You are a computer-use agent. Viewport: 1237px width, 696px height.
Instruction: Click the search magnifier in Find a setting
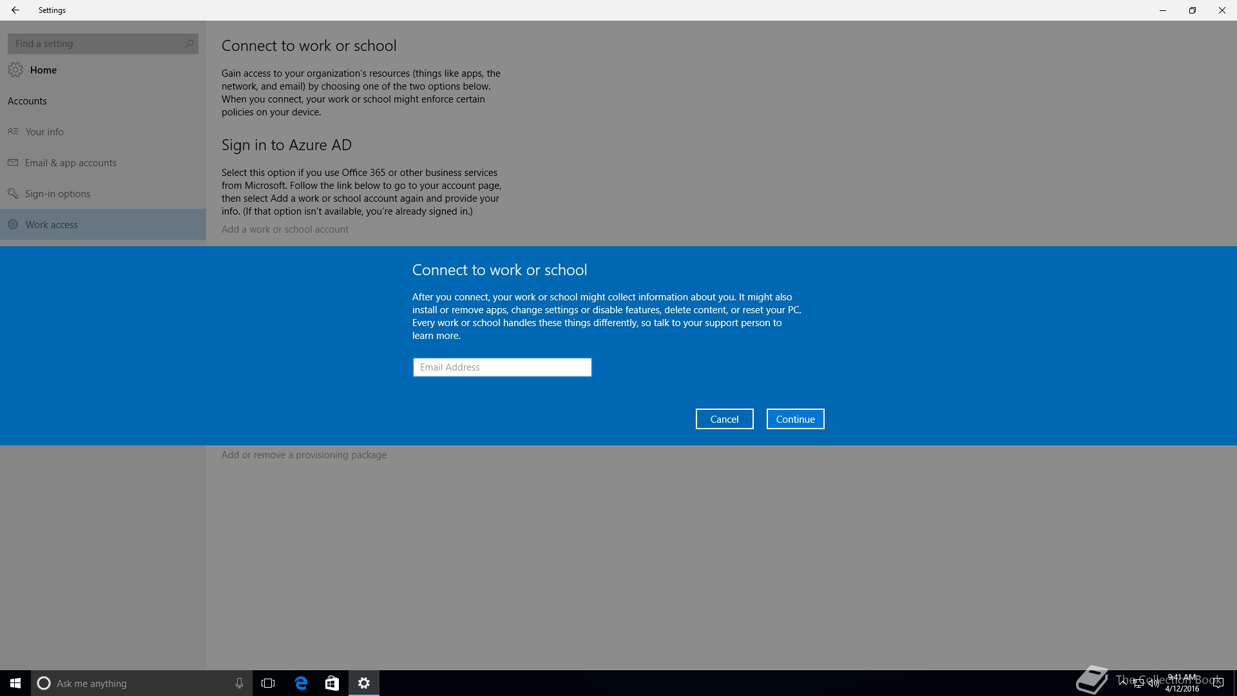coord(189,44)
